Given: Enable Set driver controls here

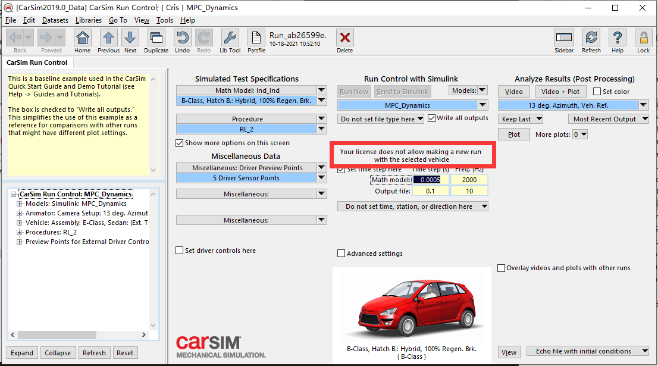Looking at the screenshot, I should (x=179, y=251).
